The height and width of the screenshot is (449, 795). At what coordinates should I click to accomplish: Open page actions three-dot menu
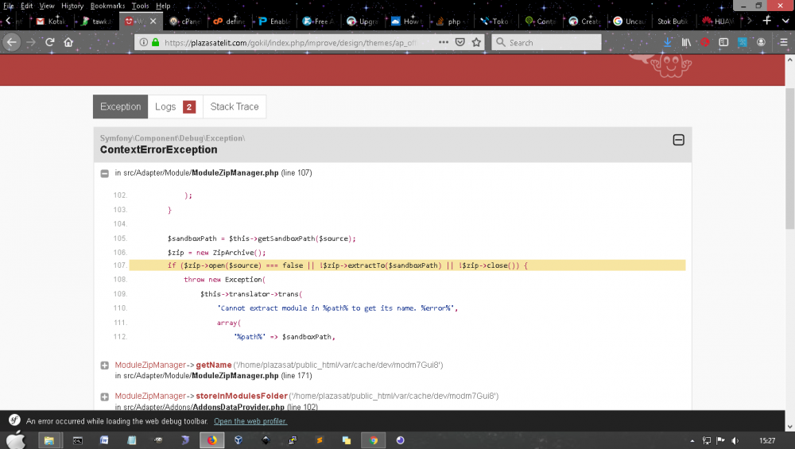pyautogui.click(x=443, y=42)
